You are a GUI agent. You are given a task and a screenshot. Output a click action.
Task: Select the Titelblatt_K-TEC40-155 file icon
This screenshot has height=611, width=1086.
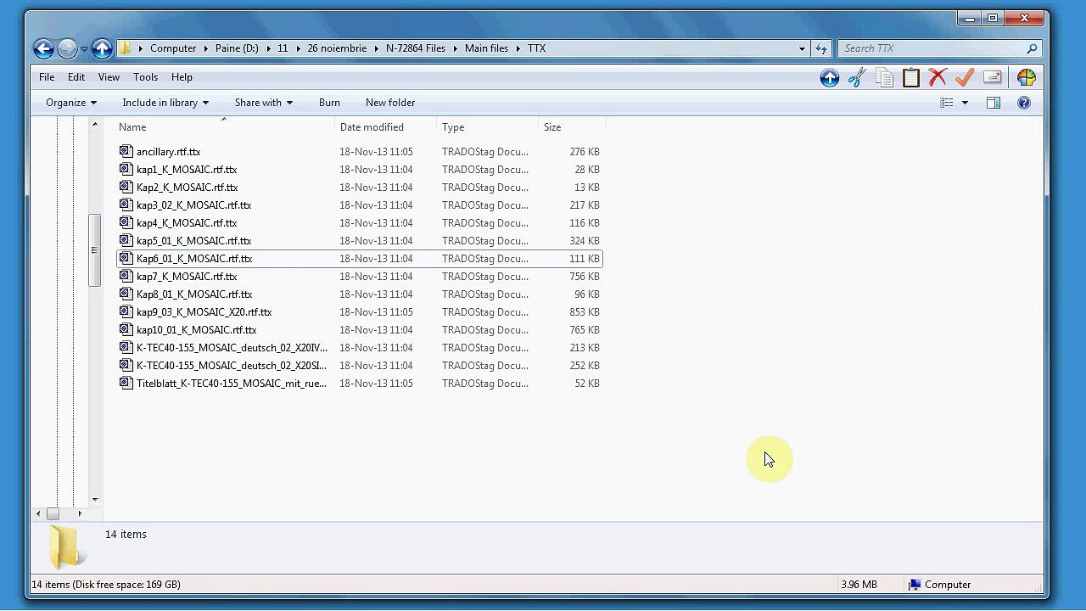[x=126, y=384]
